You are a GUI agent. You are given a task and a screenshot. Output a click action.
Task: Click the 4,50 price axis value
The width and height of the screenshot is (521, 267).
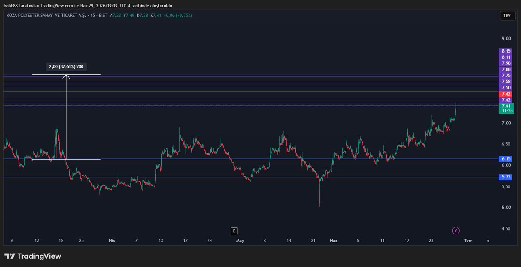[506, 229]
